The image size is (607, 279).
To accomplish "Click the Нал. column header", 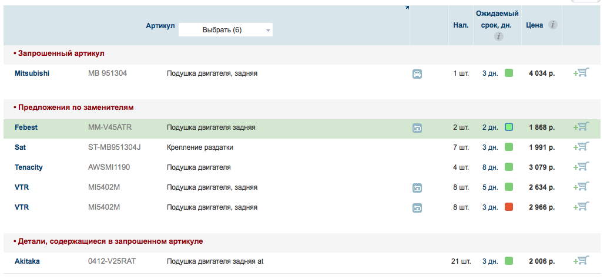I will (x=461, y=25).
